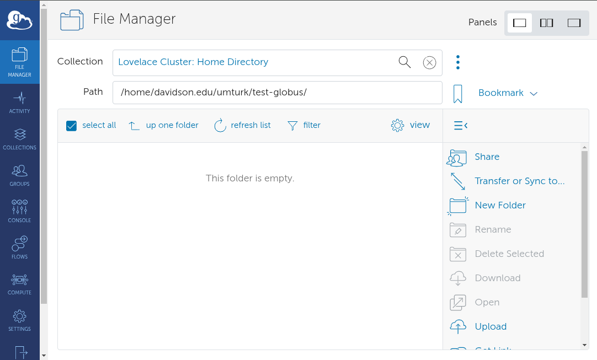The height and width of the screenshot is (360, 597).
Task: Click the bookmark ribbon icon
Action: pyautogui.click(x=457, y=94)
